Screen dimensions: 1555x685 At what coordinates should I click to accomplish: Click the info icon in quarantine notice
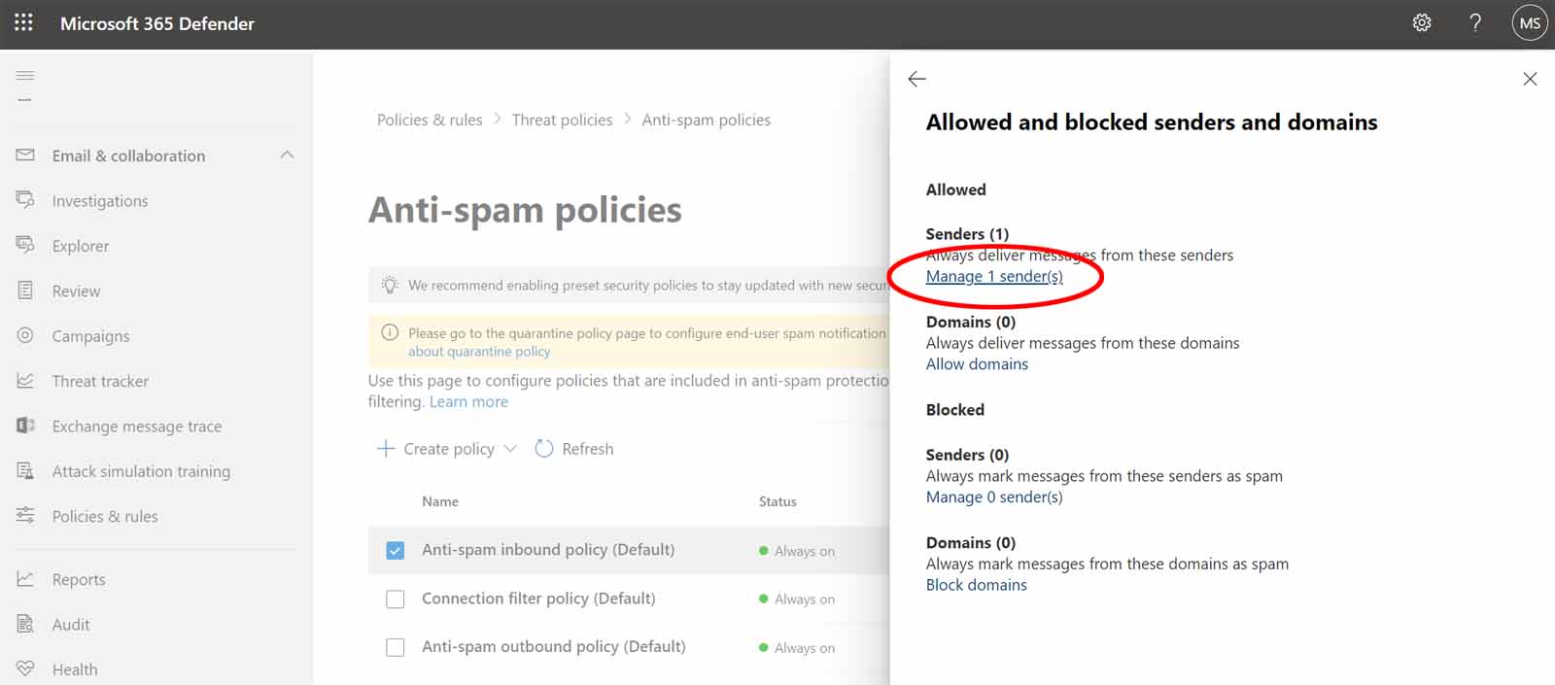point(390,332)
